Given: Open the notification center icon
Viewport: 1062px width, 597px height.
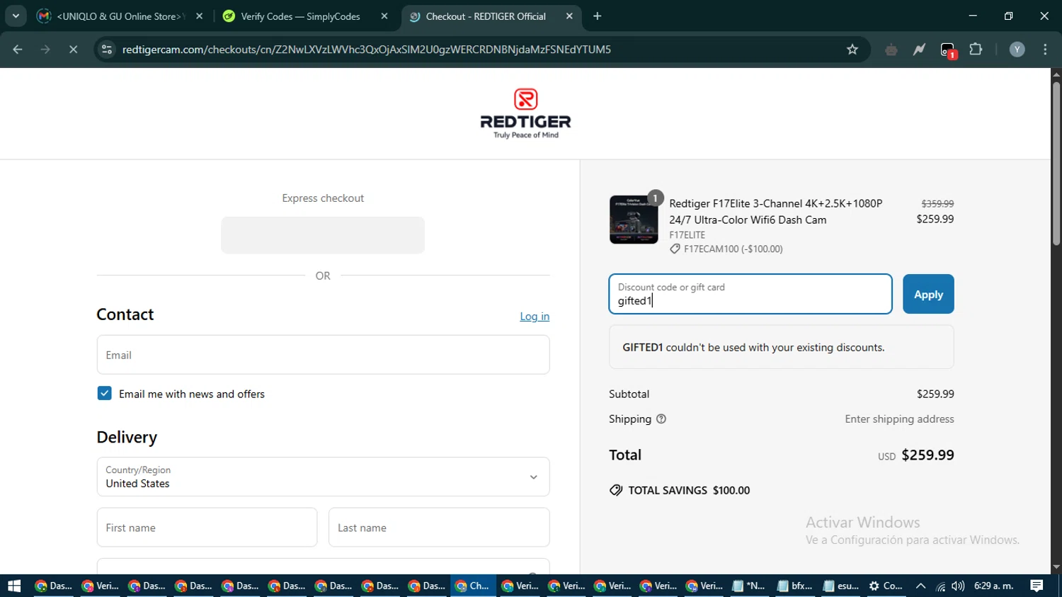Looking at the screenshot, I should pyautogui.click(x=1037, y=586).
